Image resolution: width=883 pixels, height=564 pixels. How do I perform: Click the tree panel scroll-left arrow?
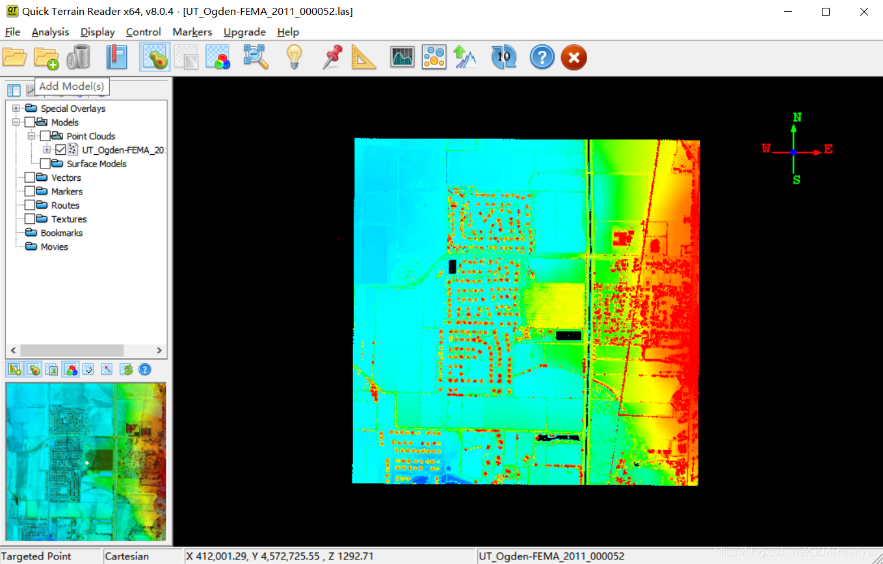pos(12,350)
